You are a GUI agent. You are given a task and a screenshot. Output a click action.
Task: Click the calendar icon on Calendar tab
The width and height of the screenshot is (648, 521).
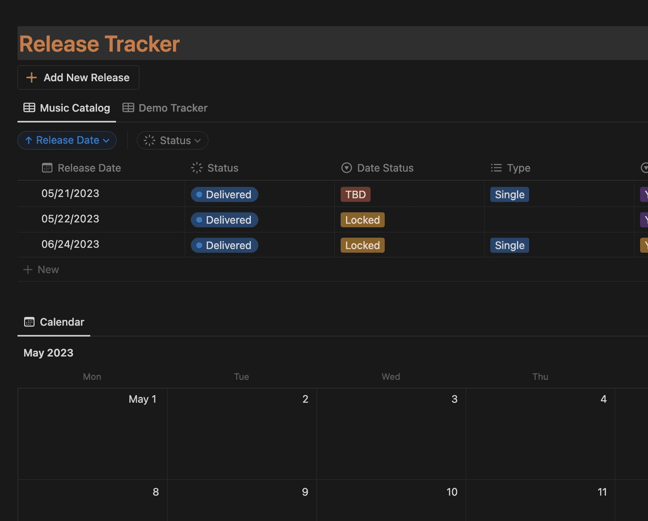click(x=29, y=322)
